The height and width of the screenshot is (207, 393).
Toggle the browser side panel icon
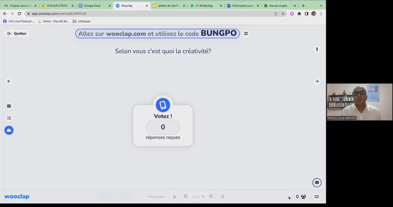307,14
